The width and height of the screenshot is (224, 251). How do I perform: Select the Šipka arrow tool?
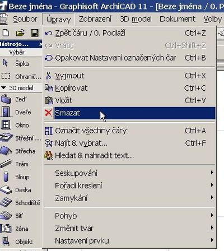(x=21, y=63)
